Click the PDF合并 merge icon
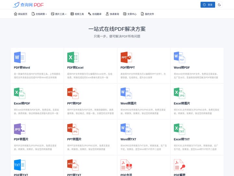 [x=126, y=165]
